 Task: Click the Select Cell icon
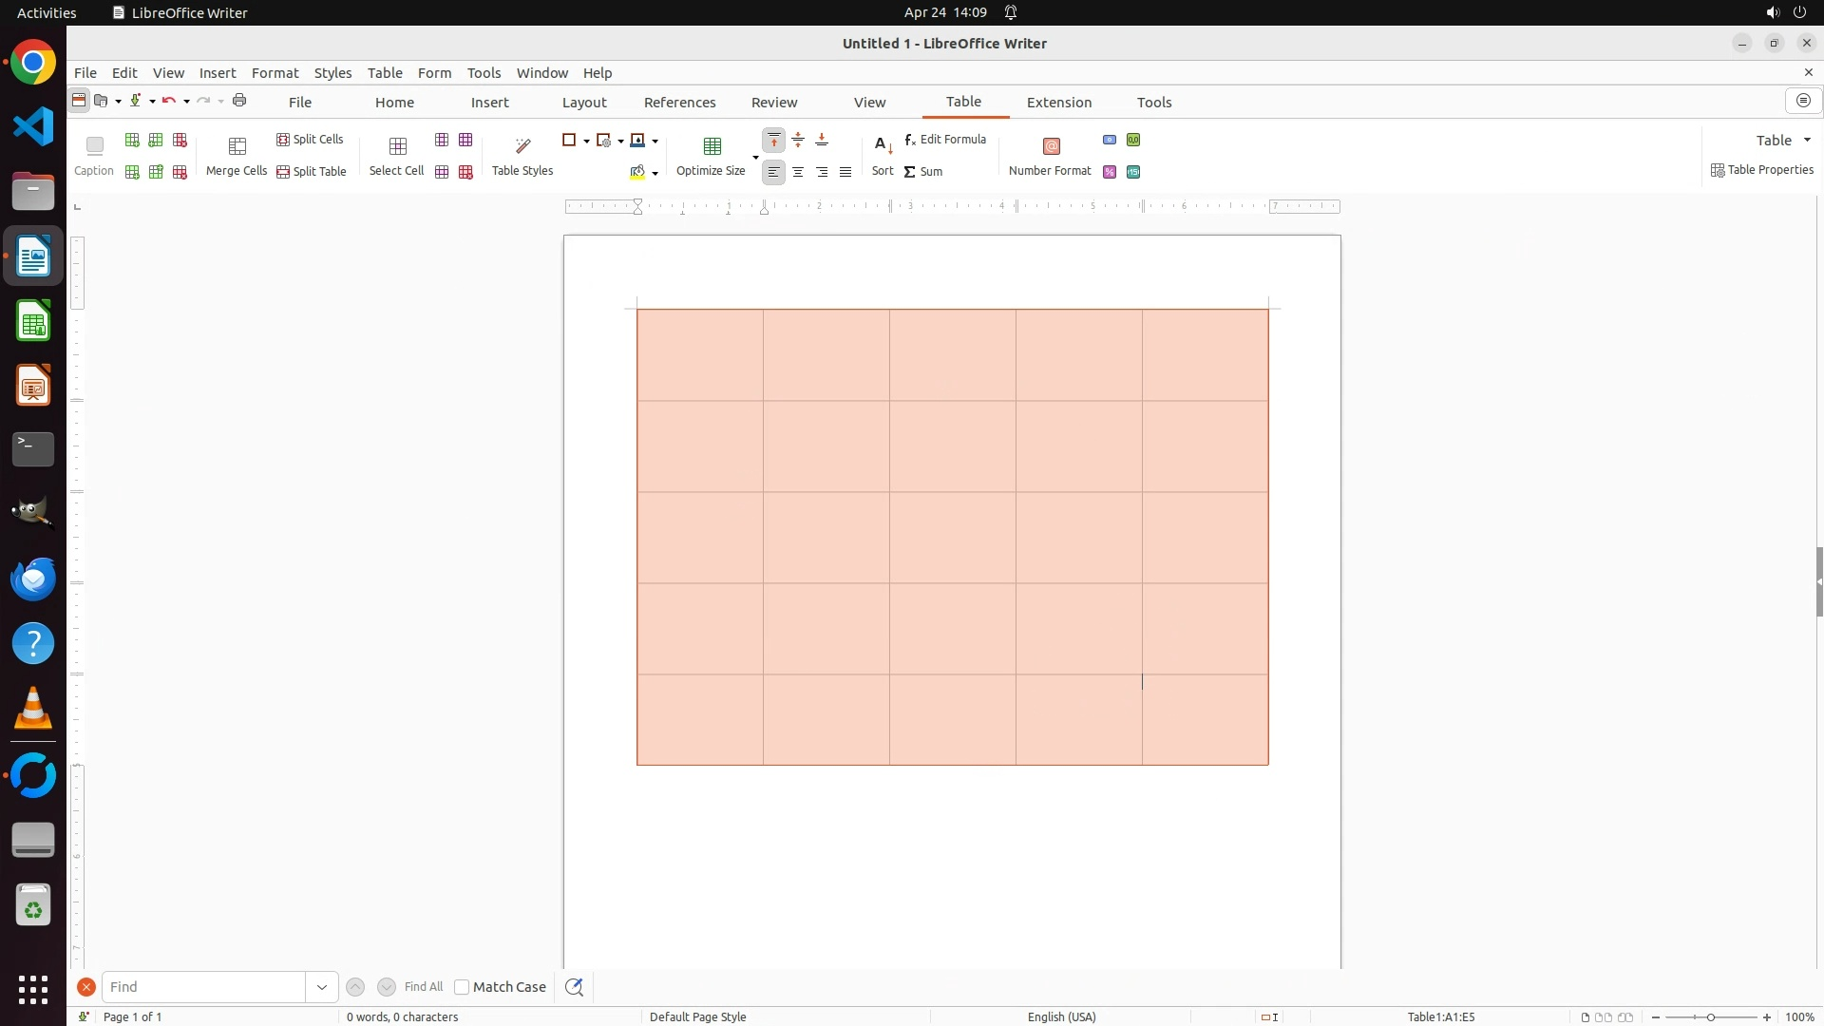397,146
